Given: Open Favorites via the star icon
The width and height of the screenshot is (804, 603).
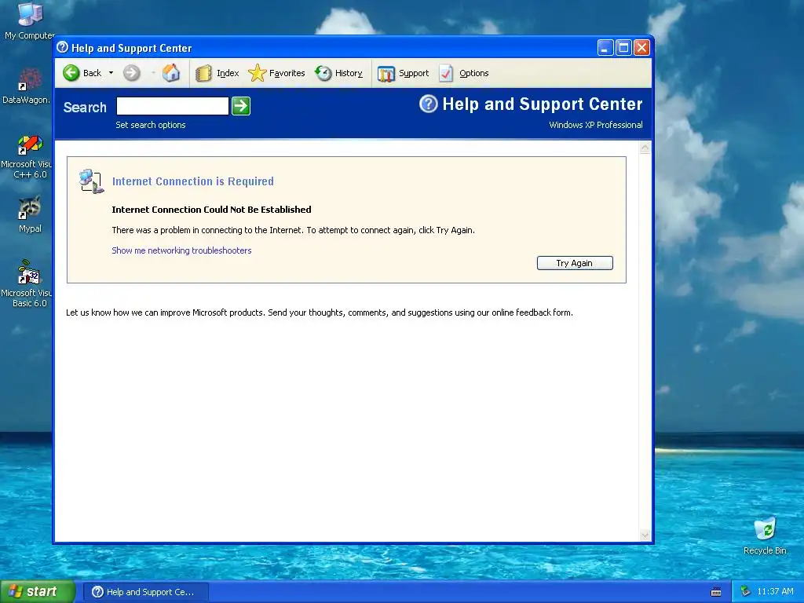Looking at the screenshot, I should (257, 73).
